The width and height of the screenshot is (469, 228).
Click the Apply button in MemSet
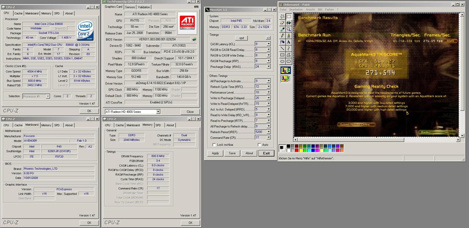(x=215, y=153)
